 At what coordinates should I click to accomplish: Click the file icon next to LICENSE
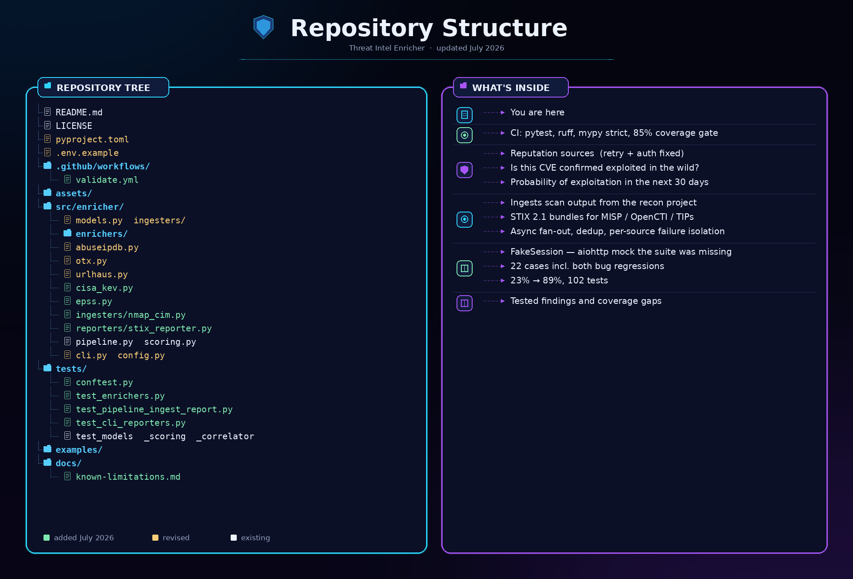click(x=47, y=125)
